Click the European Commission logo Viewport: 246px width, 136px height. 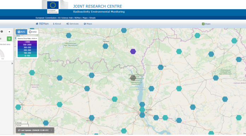(53, 7)
